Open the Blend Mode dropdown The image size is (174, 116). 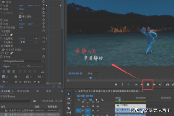point(28,42)
